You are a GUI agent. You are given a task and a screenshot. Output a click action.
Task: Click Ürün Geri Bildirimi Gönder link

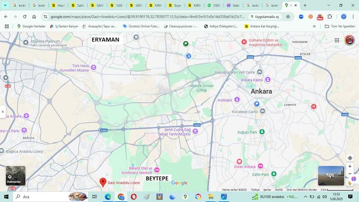[x=301, y=190]
